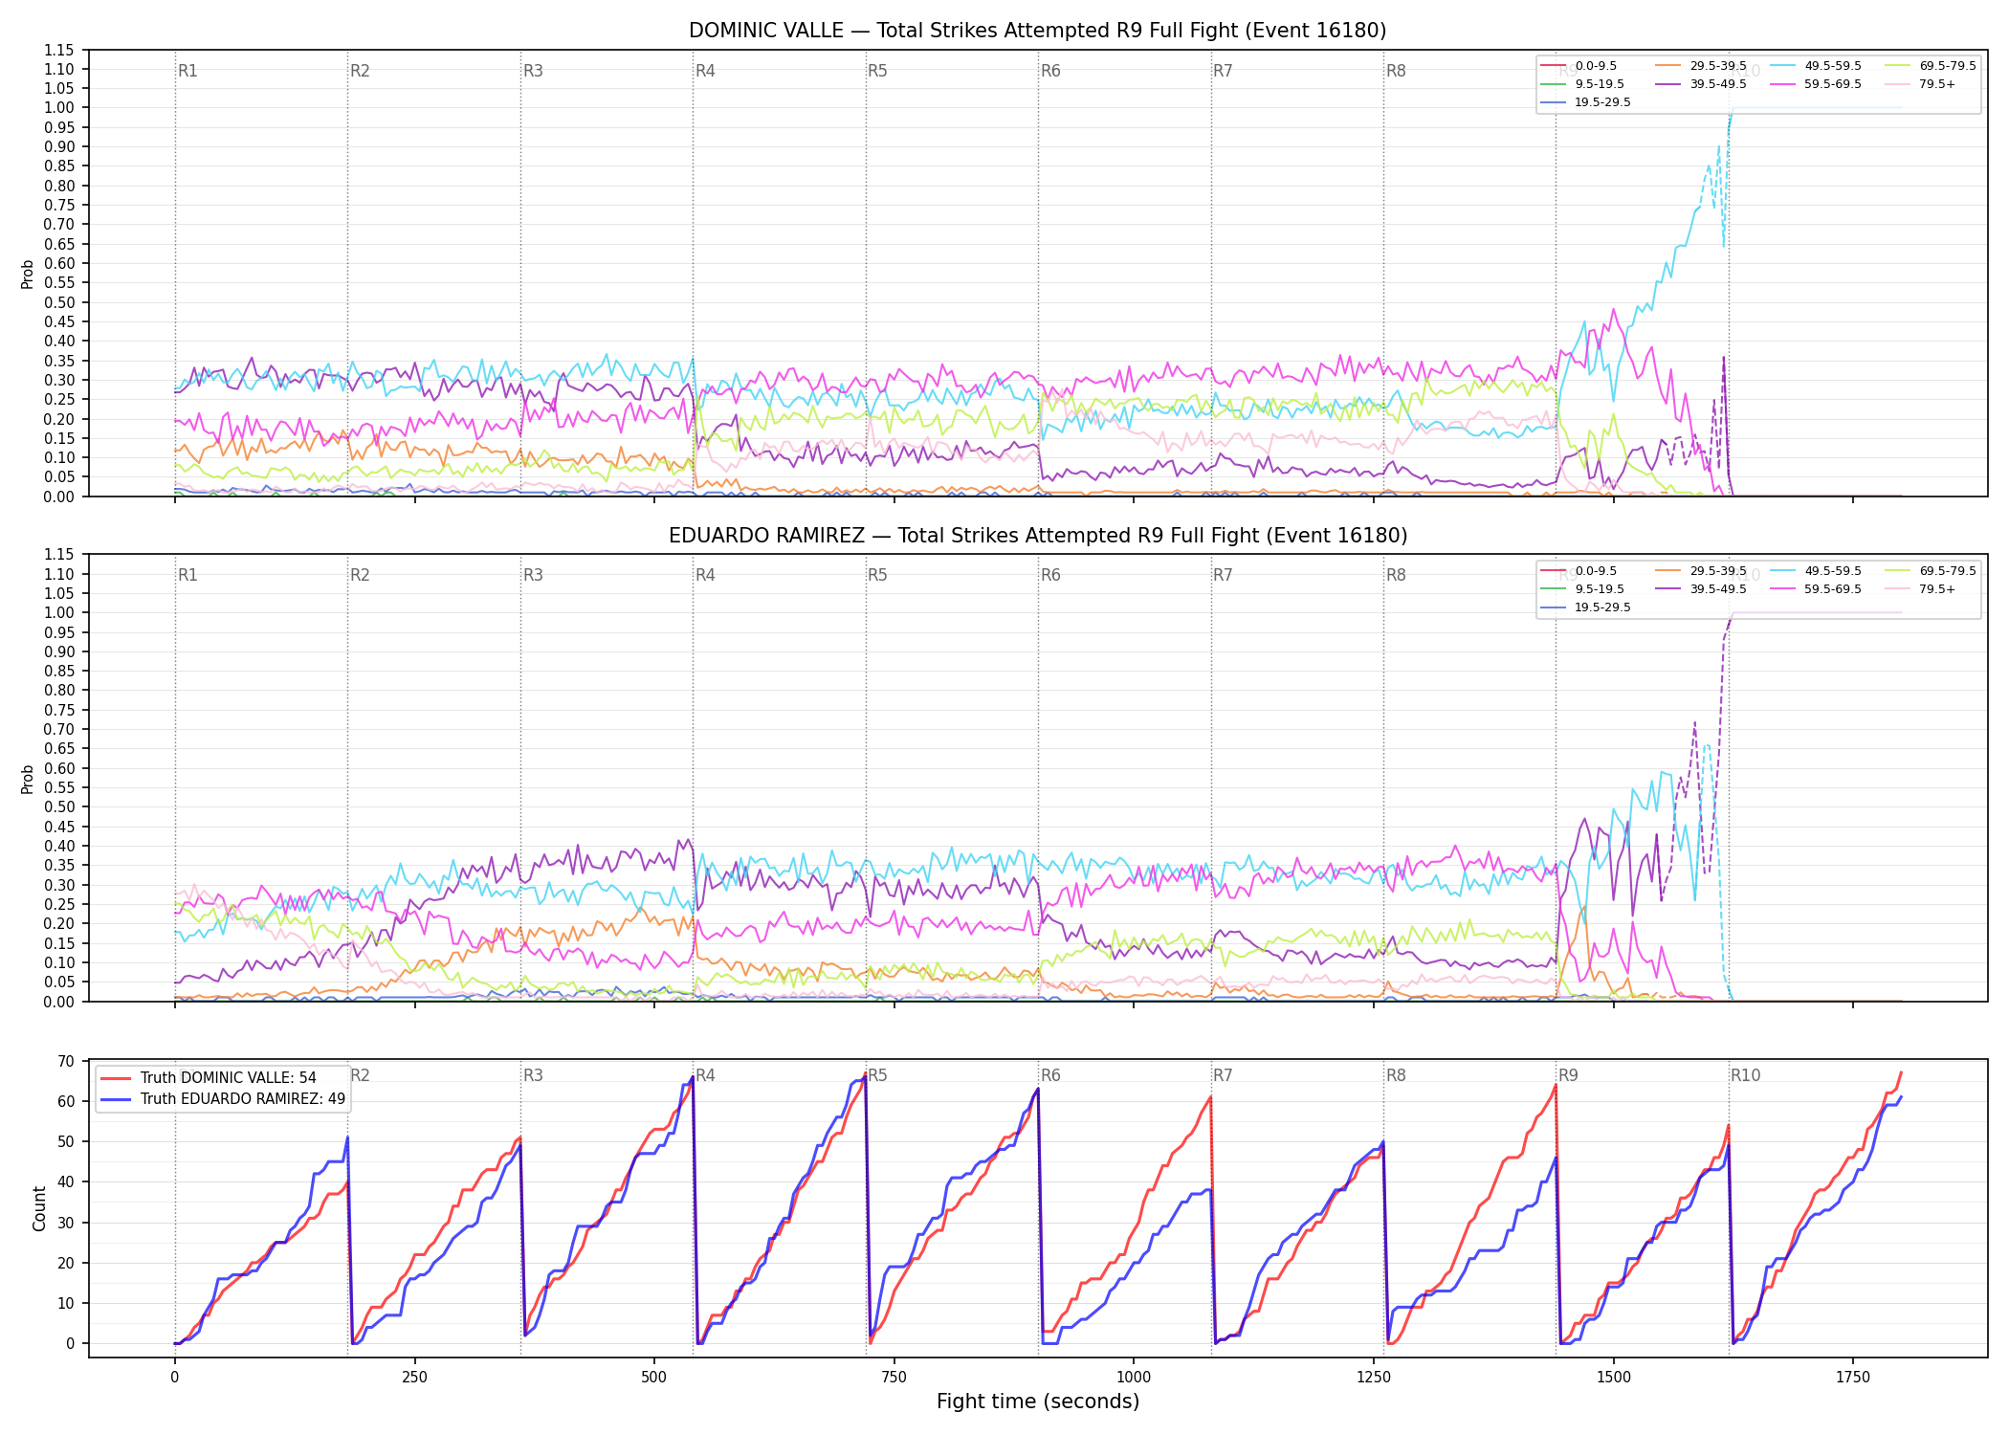2009x1435 pixels.
Task: Click the 1.00 tick on EDUARDO RAMIREZ Prob axis
Action: click(x=59, y=612)
